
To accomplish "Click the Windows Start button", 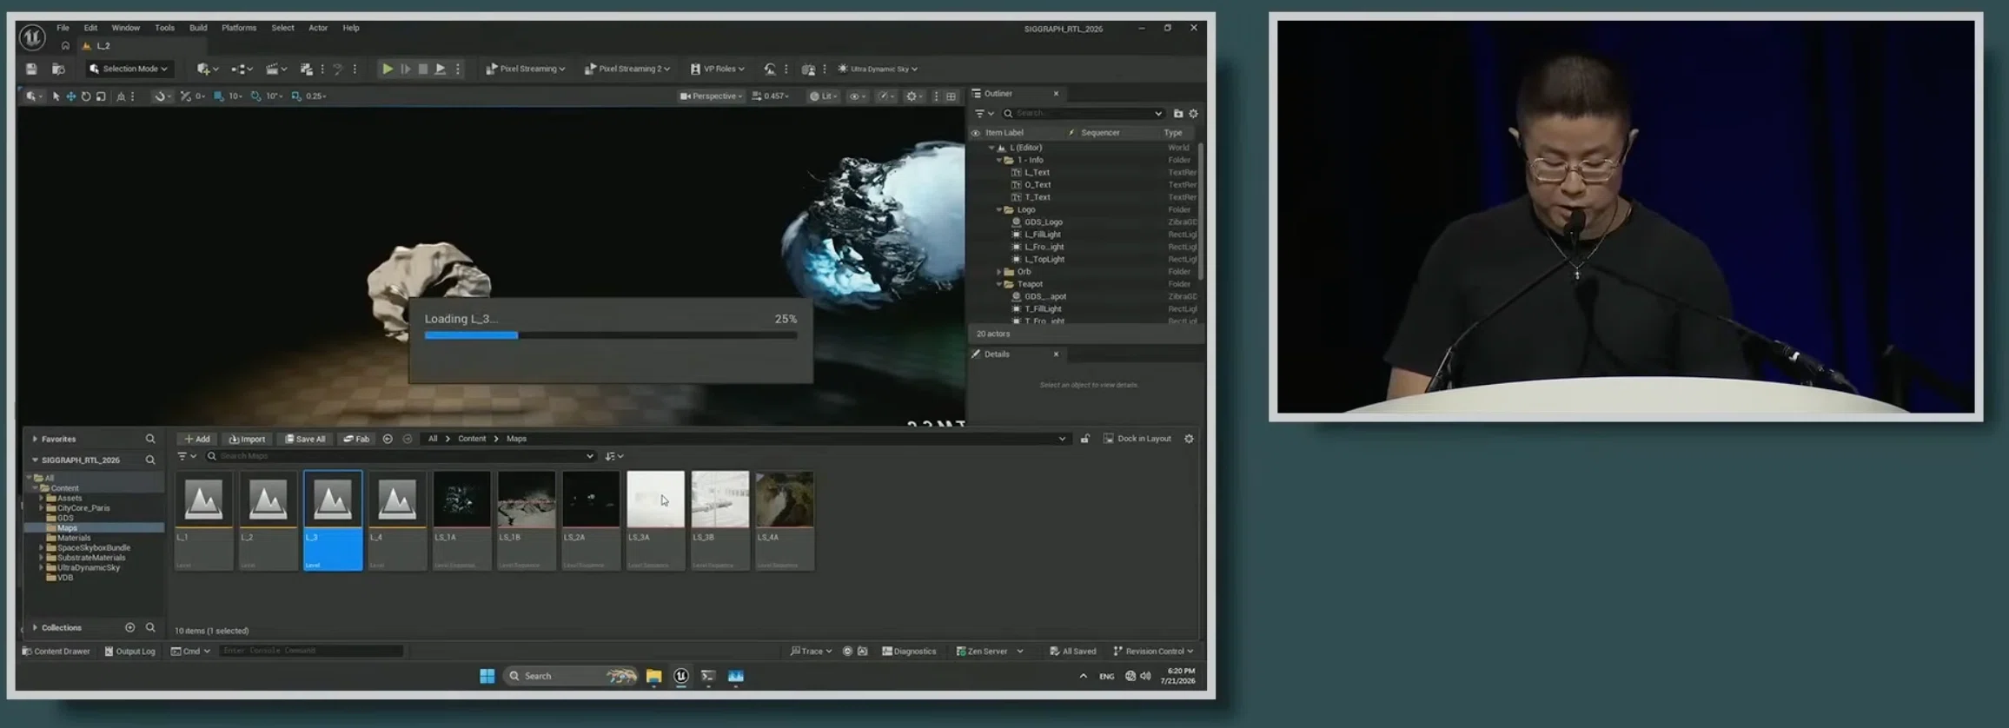I will [487, 676].
